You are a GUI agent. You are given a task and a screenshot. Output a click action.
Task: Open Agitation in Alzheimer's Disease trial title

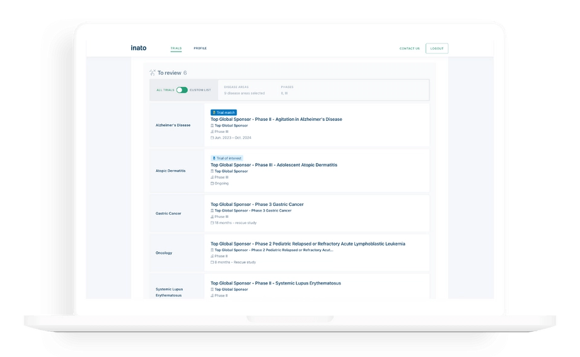click(x=276, y=120)
